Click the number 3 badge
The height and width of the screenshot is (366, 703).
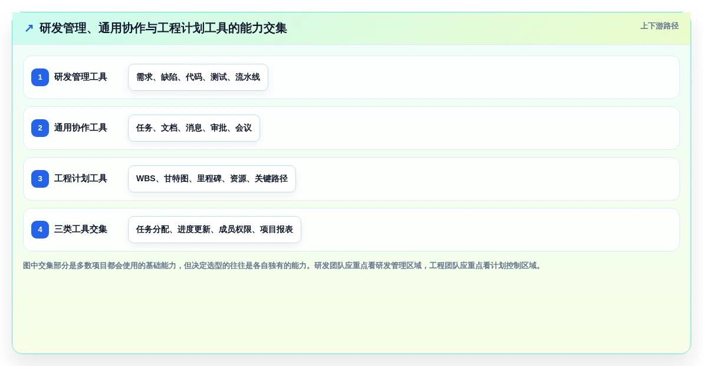[40, 178]
